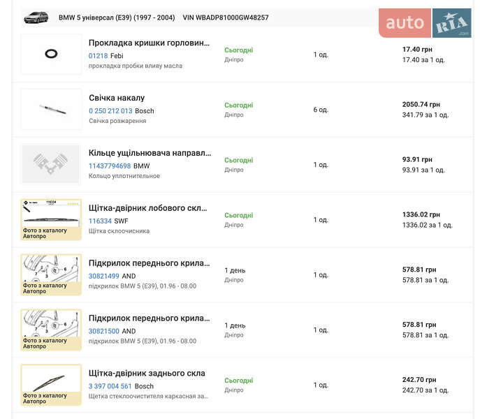Click the BMW 5 універсал (E39) header text

pos(117,17)
